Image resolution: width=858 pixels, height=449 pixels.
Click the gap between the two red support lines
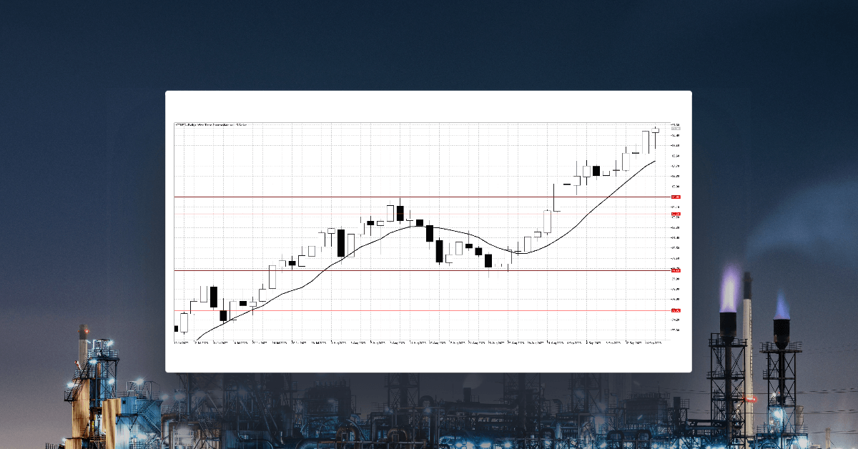click(429, 290)
